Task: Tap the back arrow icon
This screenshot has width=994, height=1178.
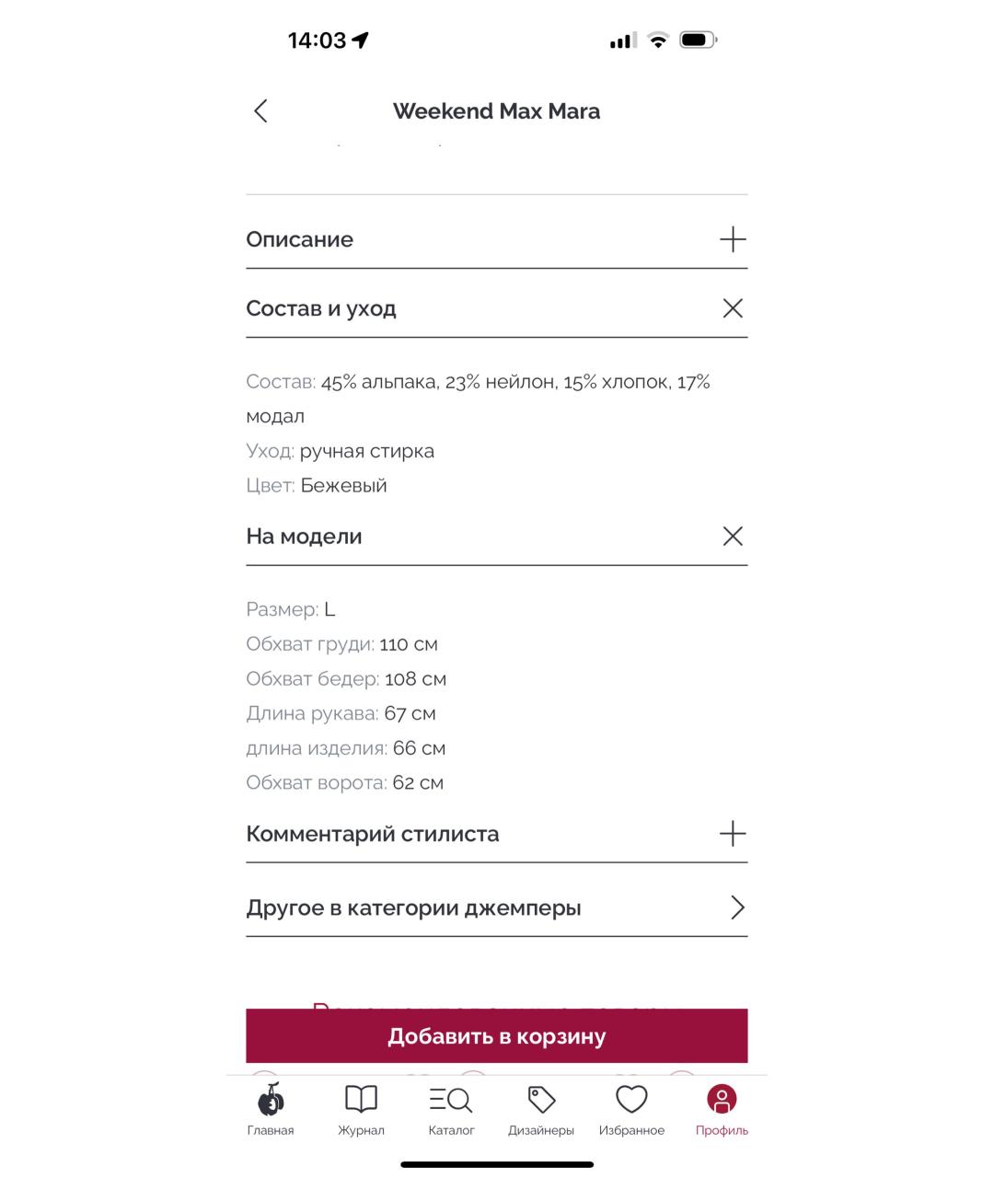Action: 261,111
